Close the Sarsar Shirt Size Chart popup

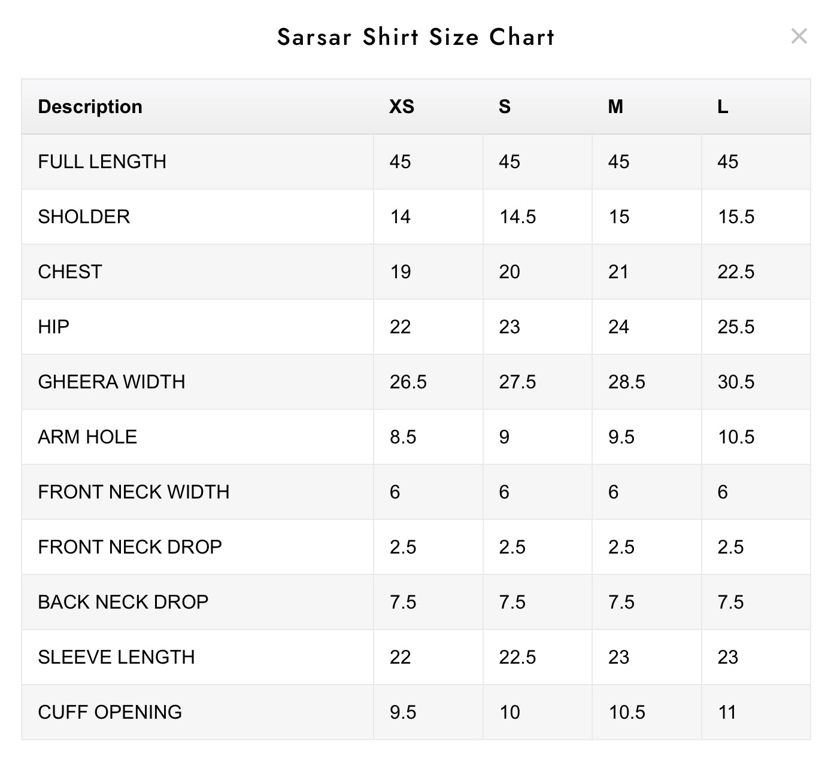pos(799,36)
